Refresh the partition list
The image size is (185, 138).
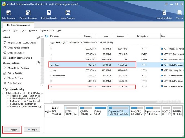(47, 36)
